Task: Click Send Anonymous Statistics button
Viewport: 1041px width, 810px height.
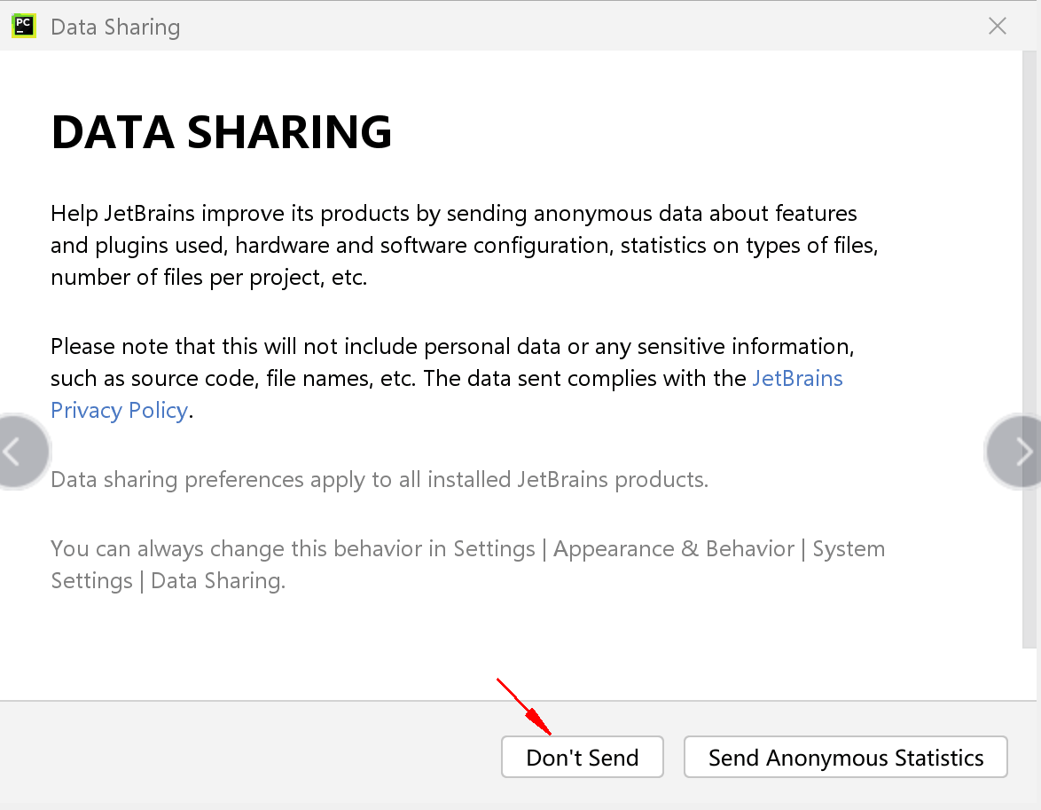Action: point(846,757)
